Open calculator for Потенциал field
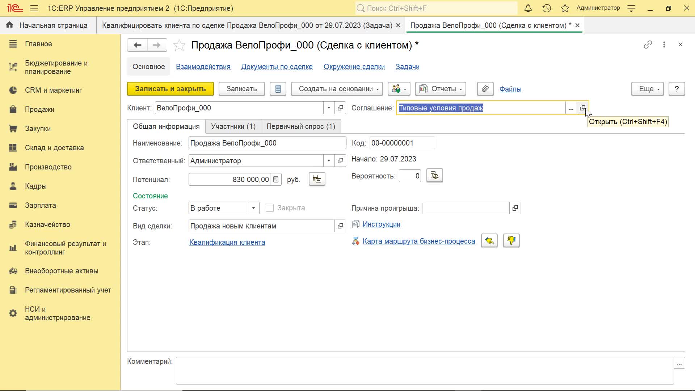 point(276,180)
